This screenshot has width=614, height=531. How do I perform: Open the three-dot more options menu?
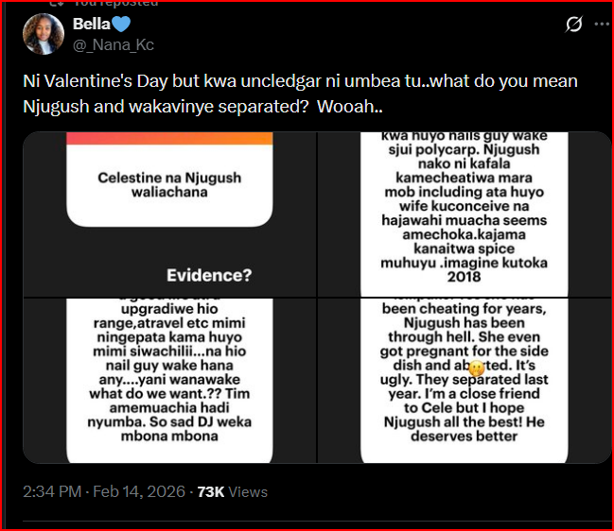[604, 25]
